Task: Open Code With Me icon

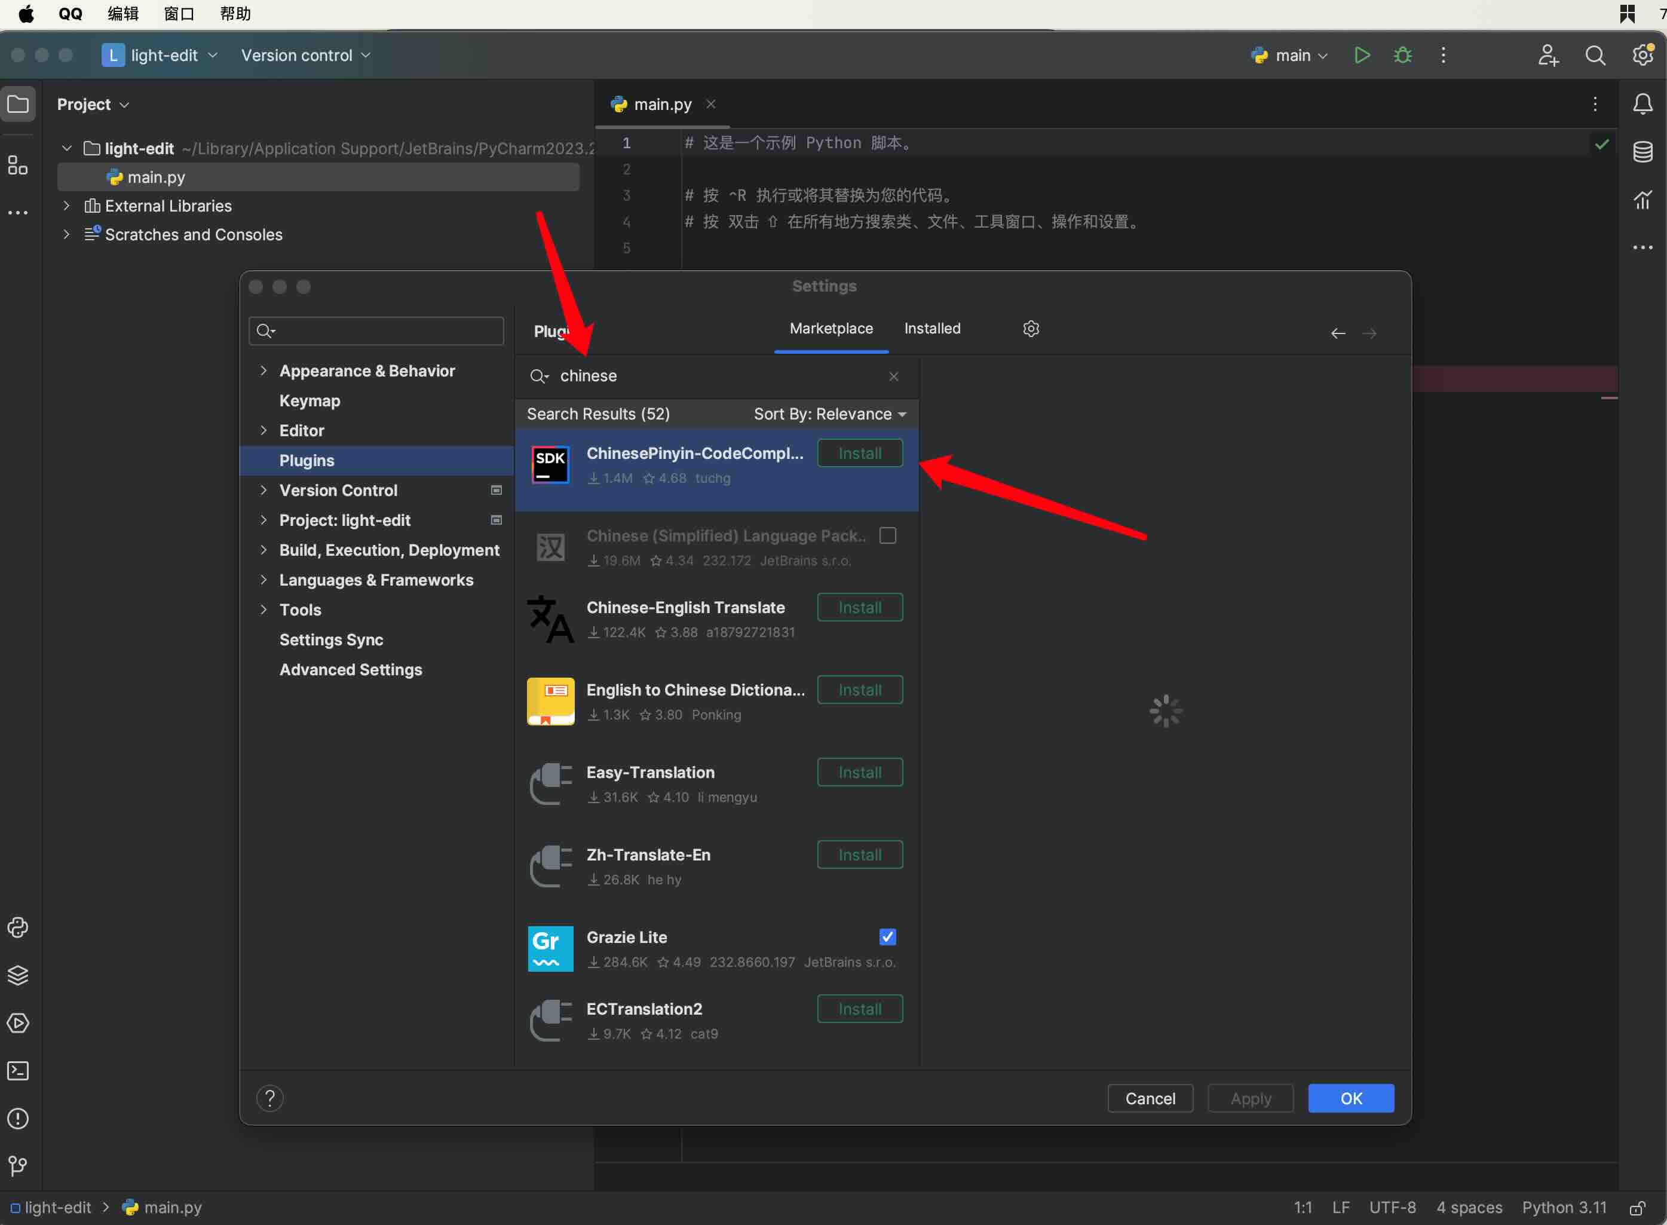Action: [x=1548, y=56]
